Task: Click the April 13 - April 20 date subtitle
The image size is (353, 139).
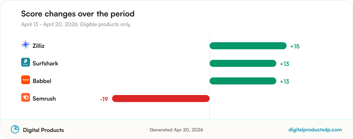Action: (x=76, y=24)
